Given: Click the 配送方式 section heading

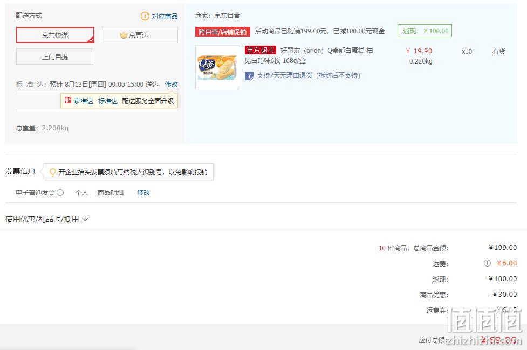Looking at the screenshot, I should (x=29, y=16).
